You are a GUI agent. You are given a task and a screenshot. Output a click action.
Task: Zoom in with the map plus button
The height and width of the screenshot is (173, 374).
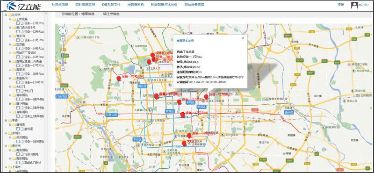63,39
